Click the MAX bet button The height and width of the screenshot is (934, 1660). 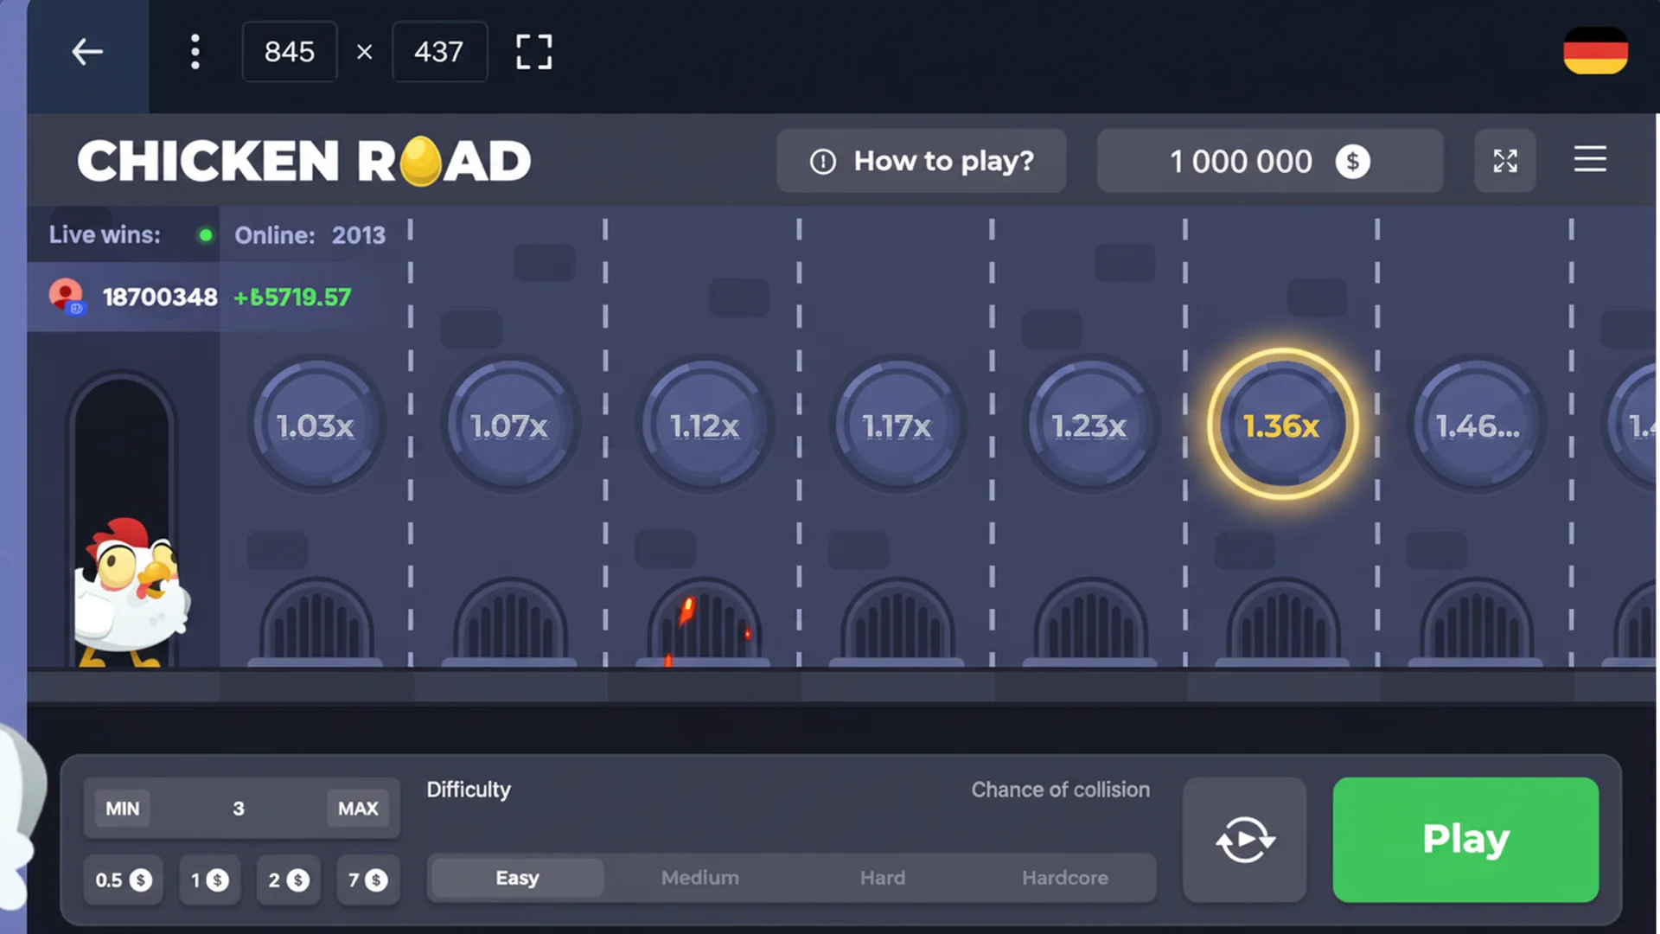point(358,809)
